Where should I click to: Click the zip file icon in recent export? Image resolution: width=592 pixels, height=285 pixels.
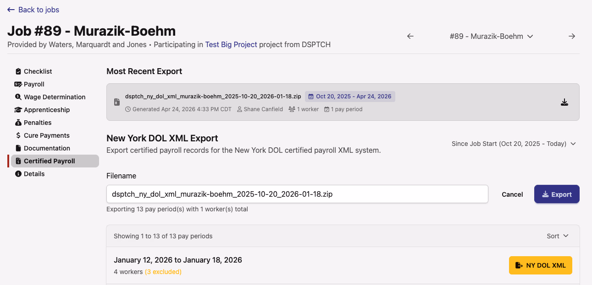coord(116,102)
